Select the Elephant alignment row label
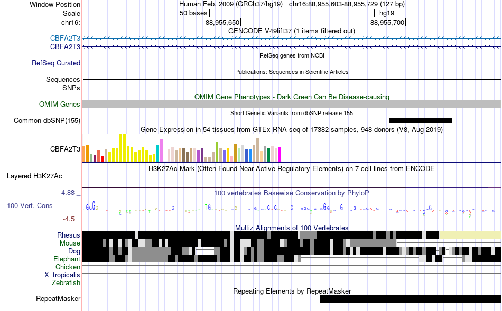 (x=67, y=259)
